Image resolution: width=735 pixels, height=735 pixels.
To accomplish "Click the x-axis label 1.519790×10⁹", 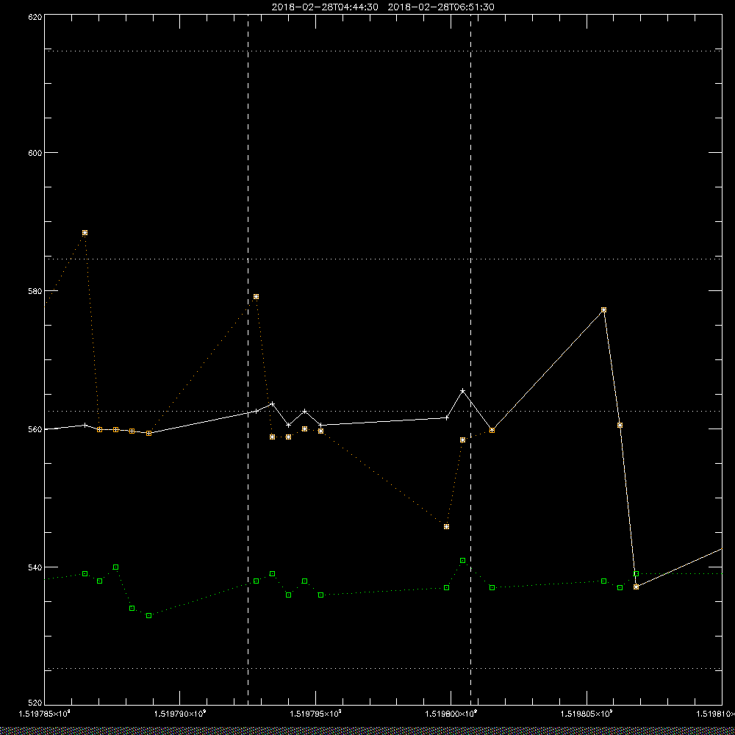I will [x=180, y=714].
